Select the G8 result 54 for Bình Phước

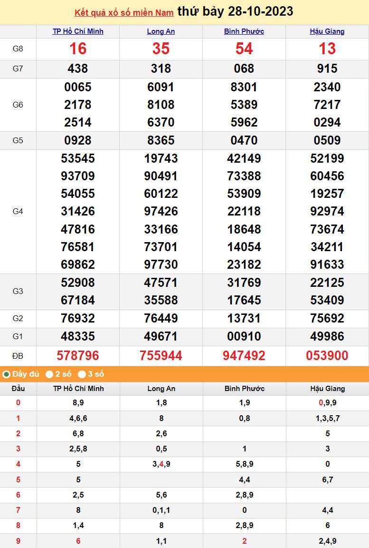[x=244, y=49]
